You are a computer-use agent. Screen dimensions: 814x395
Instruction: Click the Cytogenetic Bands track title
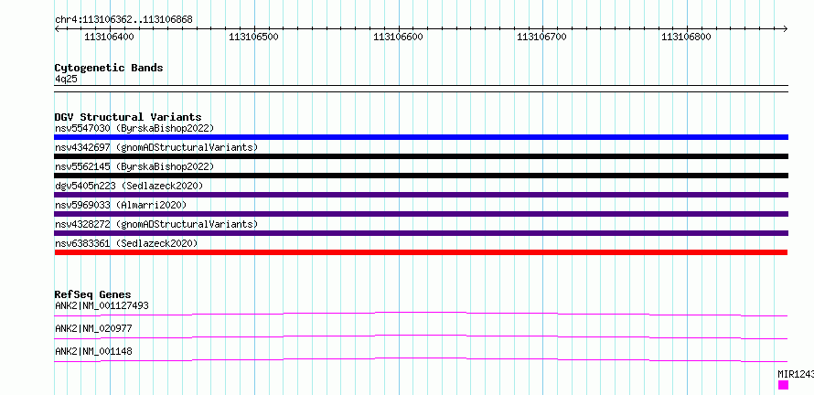point(109,68)
